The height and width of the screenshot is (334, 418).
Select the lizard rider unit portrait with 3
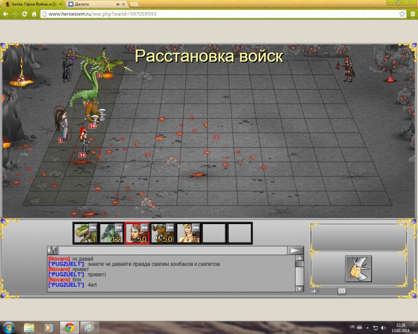[x=85, y=233]
